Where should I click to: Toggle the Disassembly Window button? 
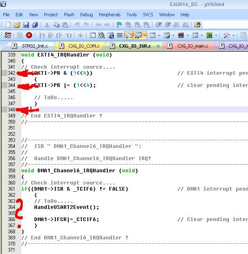click(x=102, y=35)
